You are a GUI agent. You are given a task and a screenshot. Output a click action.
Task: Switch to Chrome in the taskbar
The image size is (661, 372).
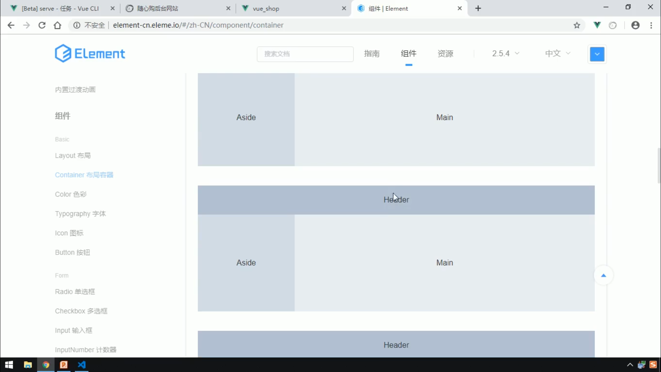click(x=46, y=365)
